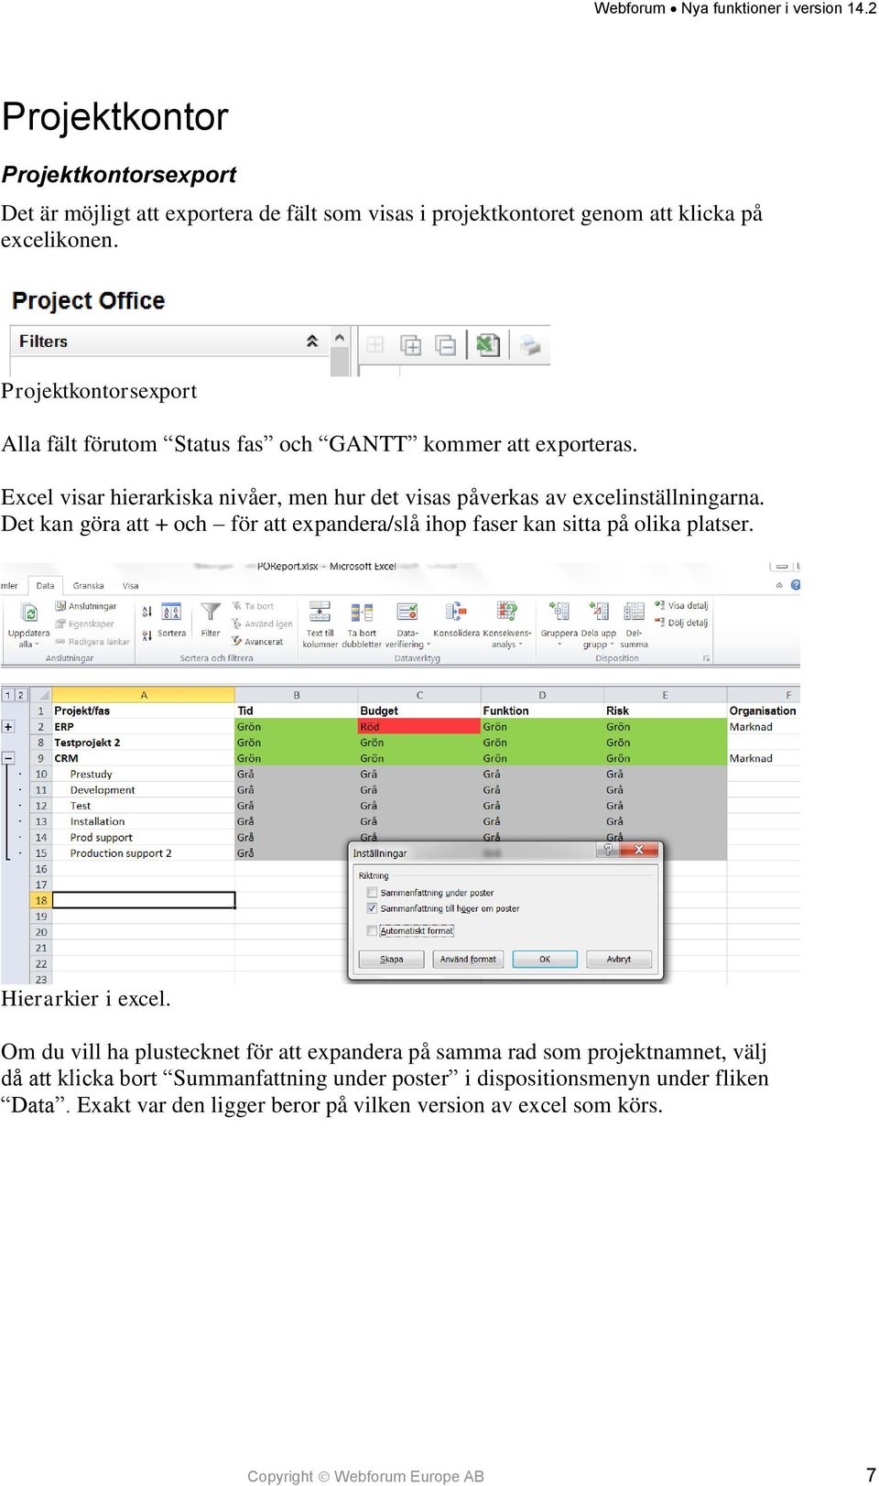Expand the ERP group with plus
The height and width of the screenshot is (1486, 879).
coord(8,727)
